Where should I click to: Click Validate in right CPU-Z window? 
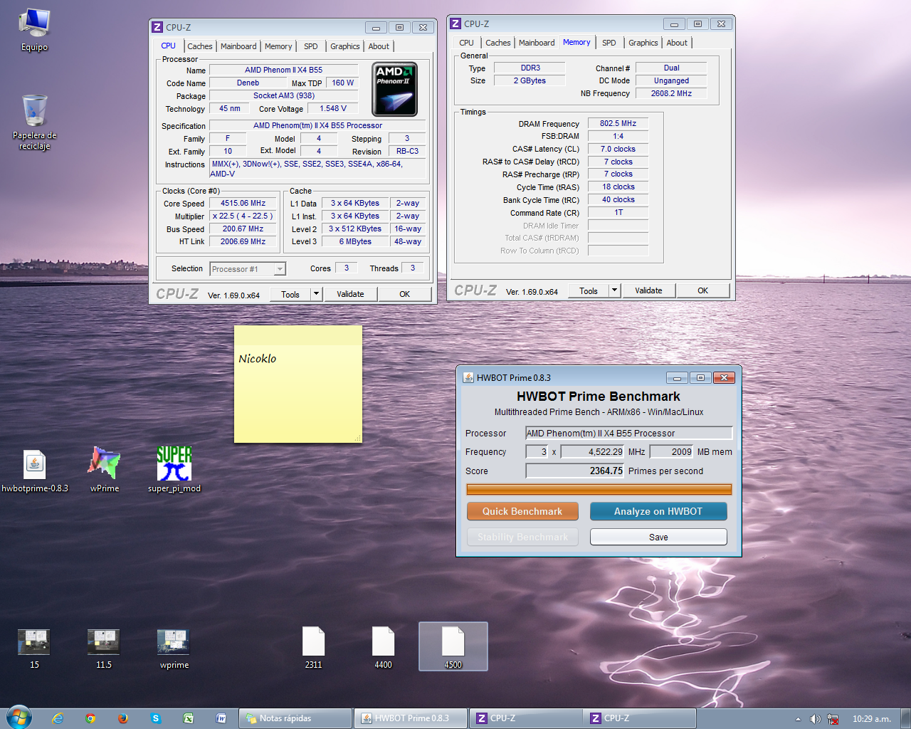(x=648, y=290)
